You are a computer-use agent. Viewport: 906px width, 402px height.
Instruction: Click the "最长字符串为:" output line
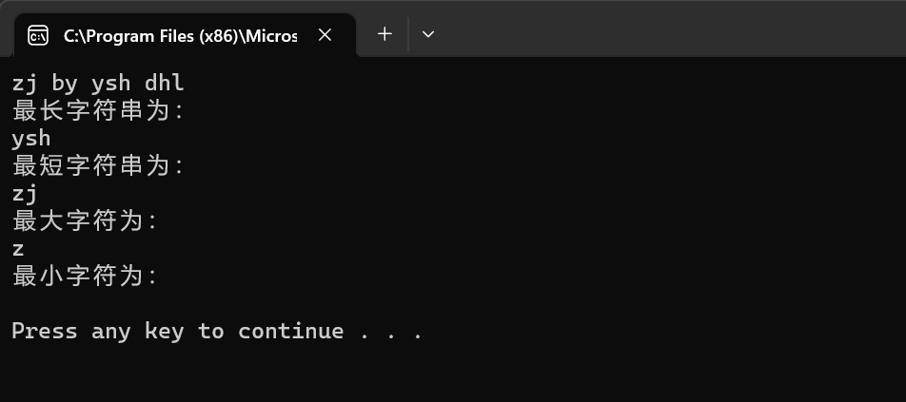coord(97,110)
